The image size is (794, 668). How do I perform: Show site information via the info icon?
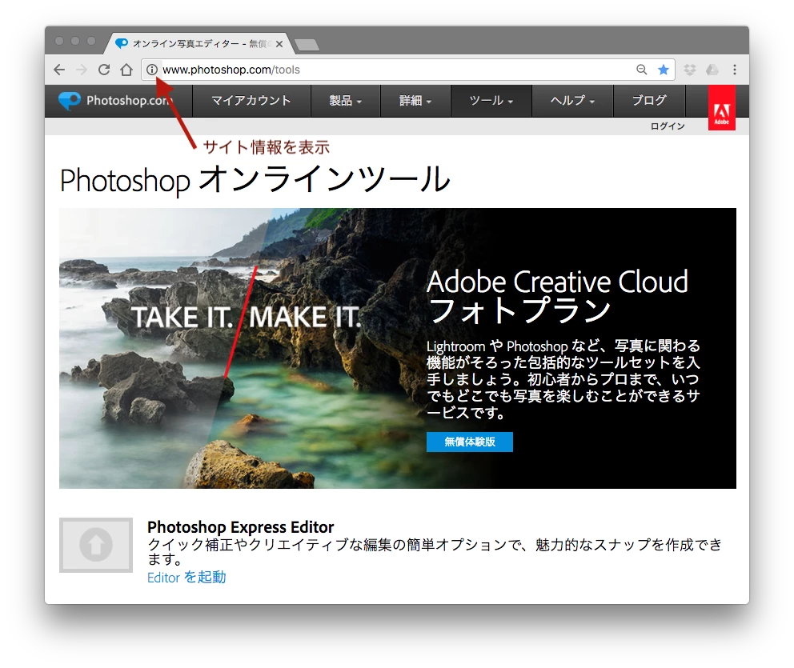click(x=151, y=70)
